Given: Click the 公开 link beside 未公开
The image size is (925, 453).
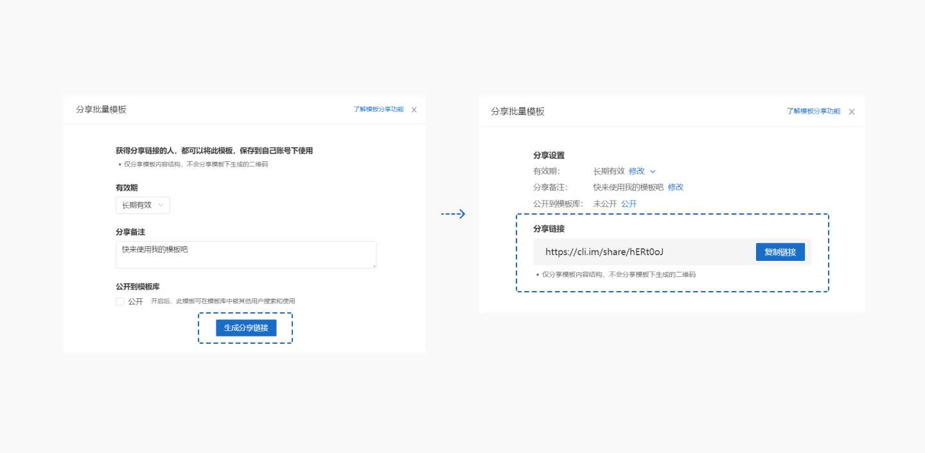Looking at the screenshot, I should point(629,204).
